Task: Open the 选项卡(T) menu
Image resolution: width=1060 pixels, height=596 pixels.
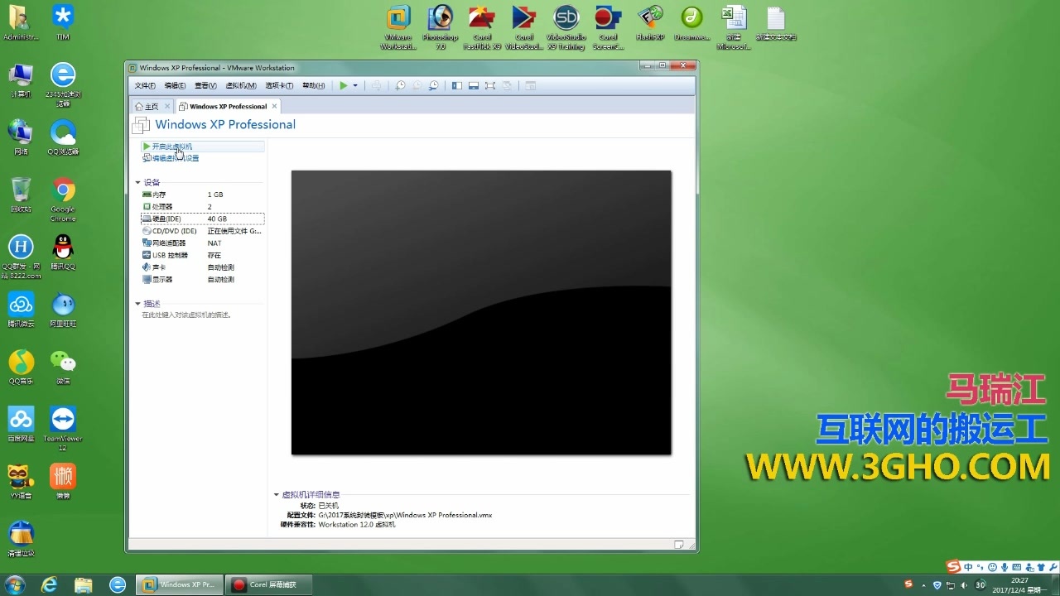Action: (x=279, y=85)
